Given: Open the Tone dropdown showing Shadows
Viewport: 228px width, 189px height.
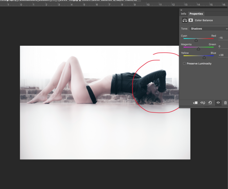Looking at the screenshot, I should [x=209, y=29].
